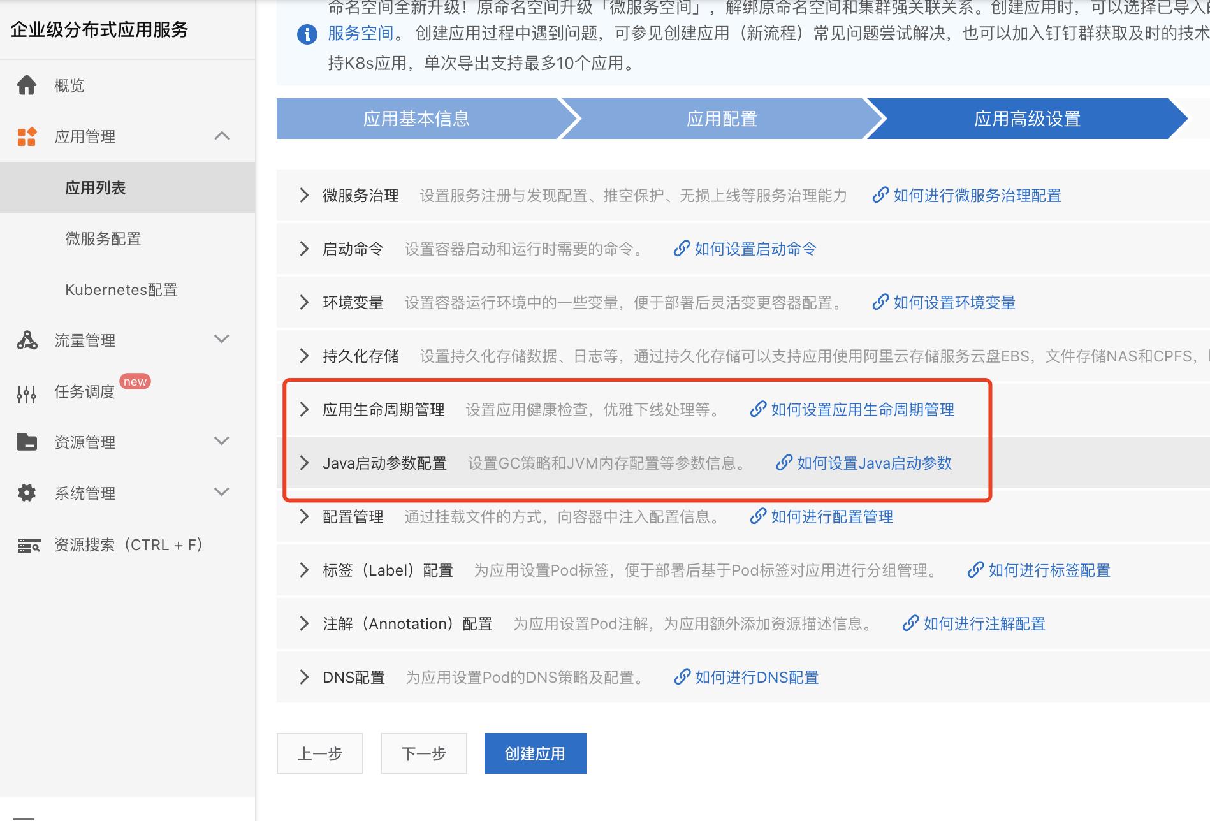This screenshot has width=1210, height=821.
Task: Open the 服务空间 link in the notice
Action: pos(361,33)
